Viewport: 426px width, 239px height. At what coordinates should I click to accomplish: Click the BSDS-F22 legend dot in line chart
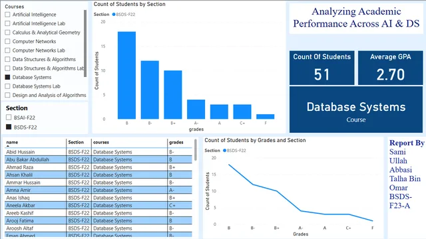(x=225, y=151)
